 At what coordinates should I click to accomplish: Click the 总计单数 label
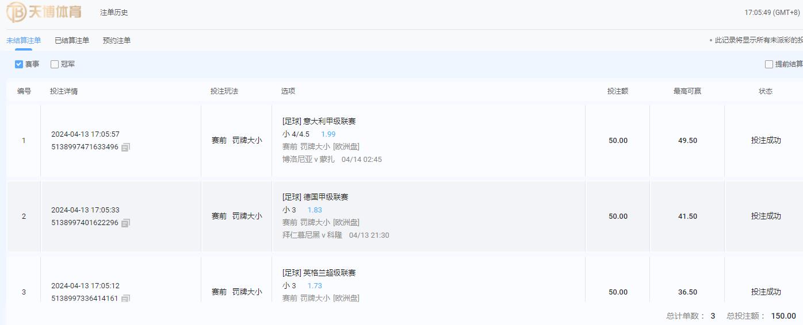tap(684, 316)
